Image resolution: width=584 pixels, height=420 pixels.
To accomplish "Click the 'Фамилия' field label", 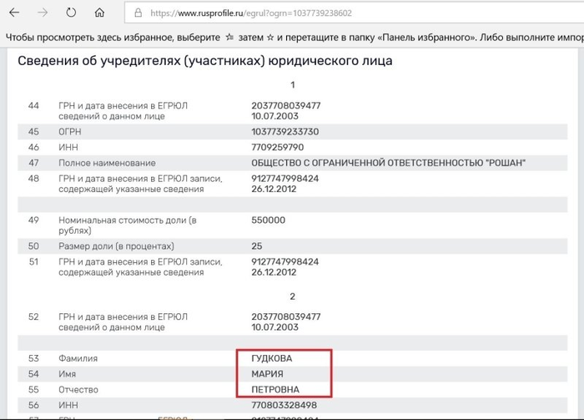I will coord(78,358).
